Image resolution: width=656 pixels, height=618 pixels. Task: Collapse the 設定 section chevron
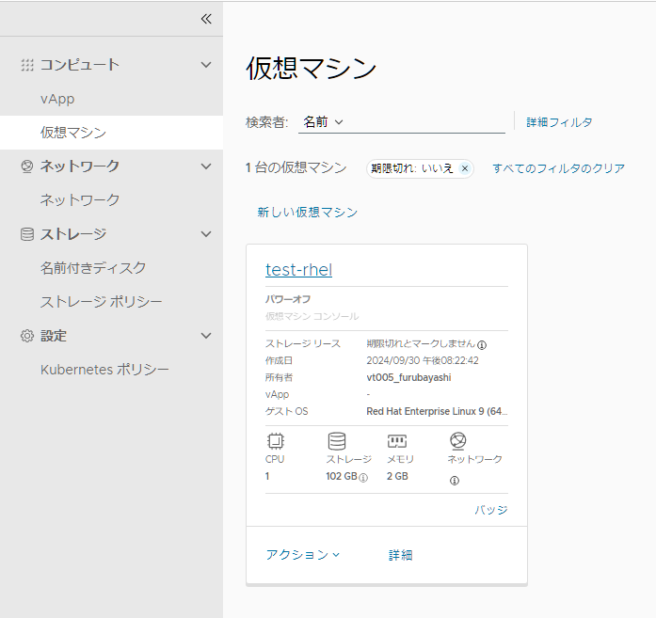pyautogui.click(x=206, y=336)
